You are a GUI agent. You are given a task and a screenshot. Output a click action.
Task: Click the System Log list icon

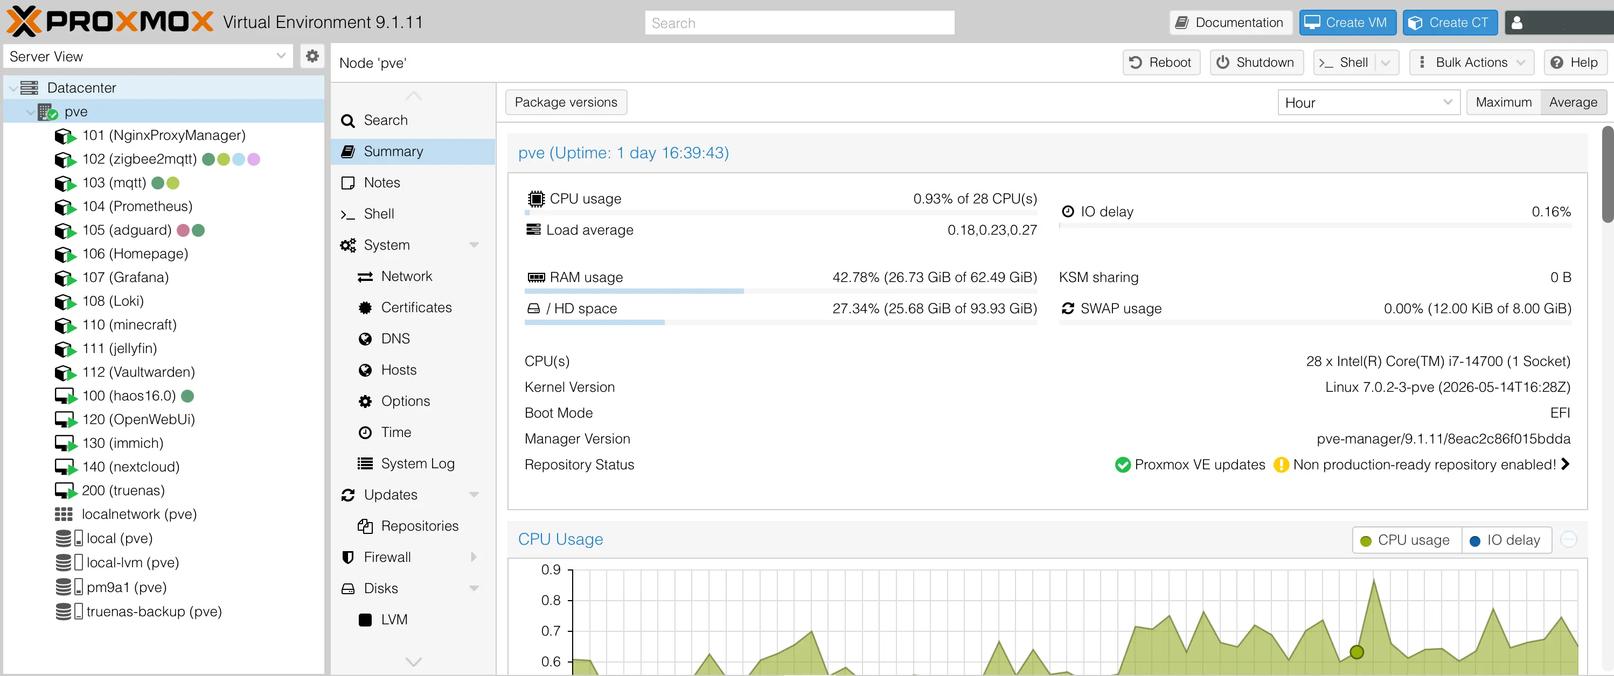click(x=365, y=463)
